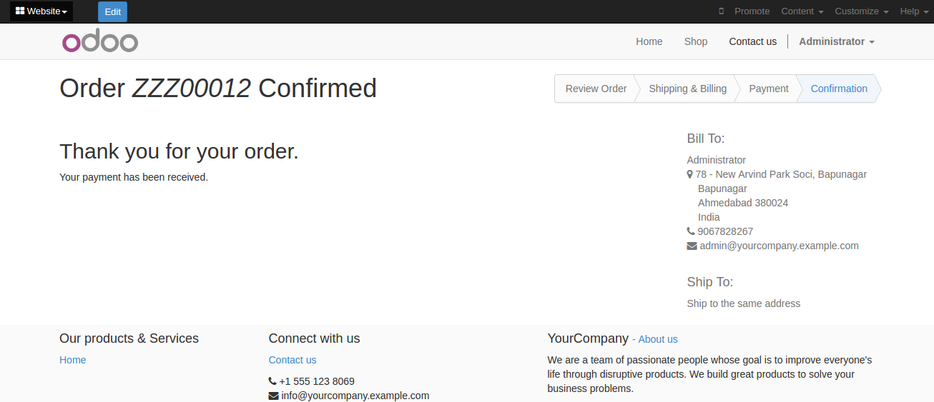The width and height of the screenshot is (934, 402).
Task: Click Promote in the top bar
Action: pyautogui.click(x=752, y=11)
